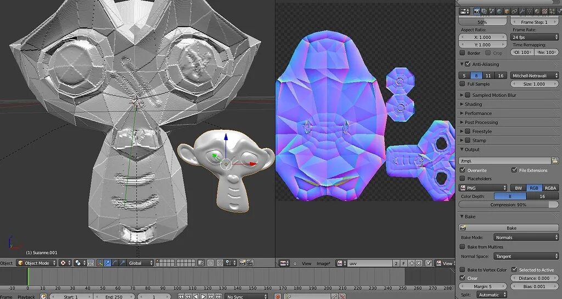Open the World properties tab icon
The height and width of the screenshot is (299, 562).
pos(499,12)
